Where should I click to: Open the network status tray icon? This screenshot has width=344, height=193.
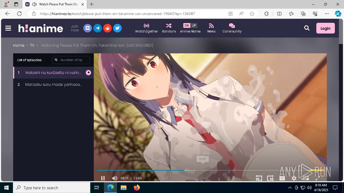pyautogui.click(x=303, y=188)
